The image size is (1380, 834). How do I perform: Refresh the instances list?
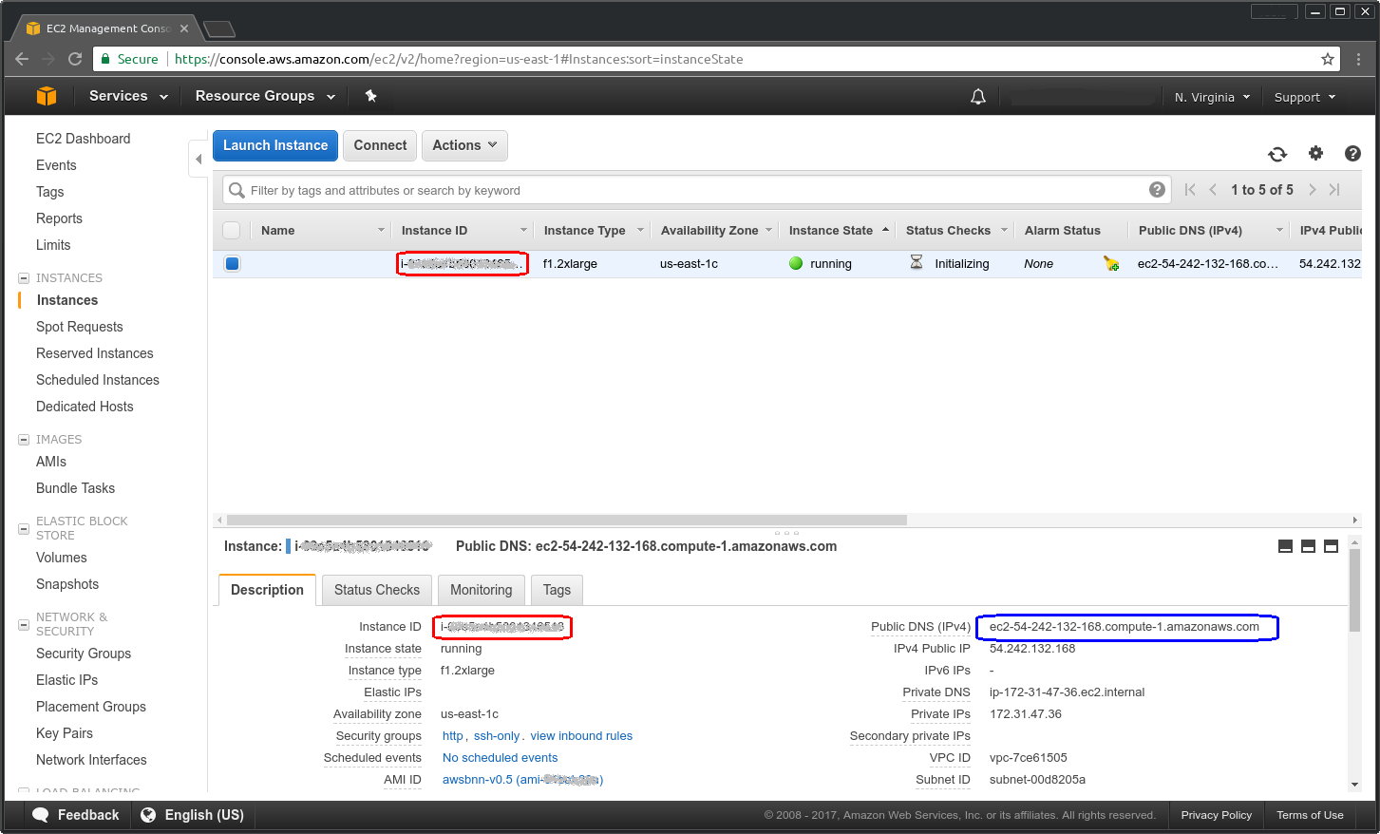coord(1277,154)
